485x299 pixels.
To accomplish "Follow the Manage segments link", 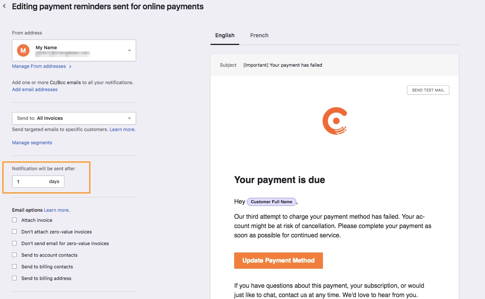I will coord(32,143).
